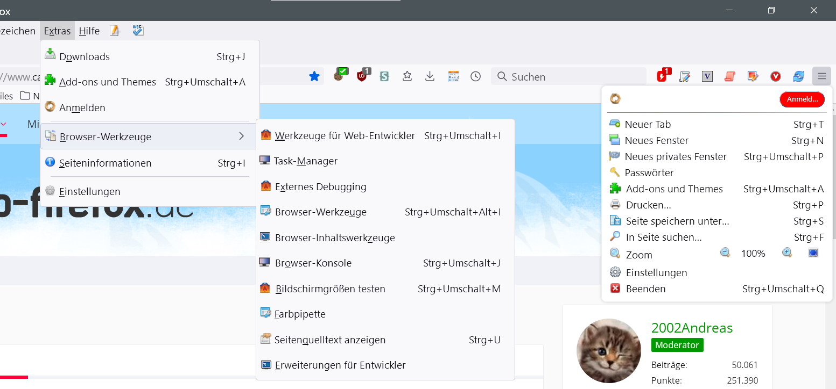Click the downloads arrow icon in the toolbar

(x=430, y=77)
